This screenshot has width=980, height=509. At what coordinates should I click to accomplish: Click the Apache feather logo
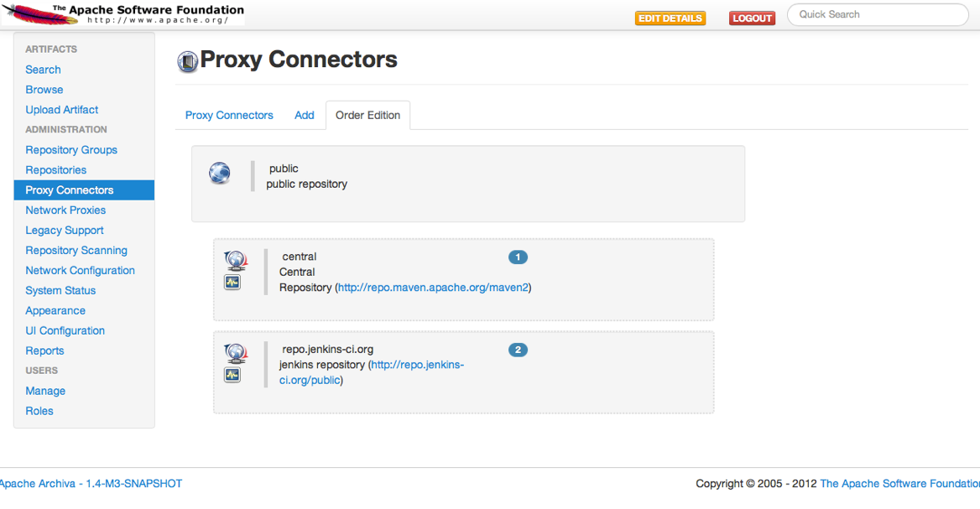(25, 14)
